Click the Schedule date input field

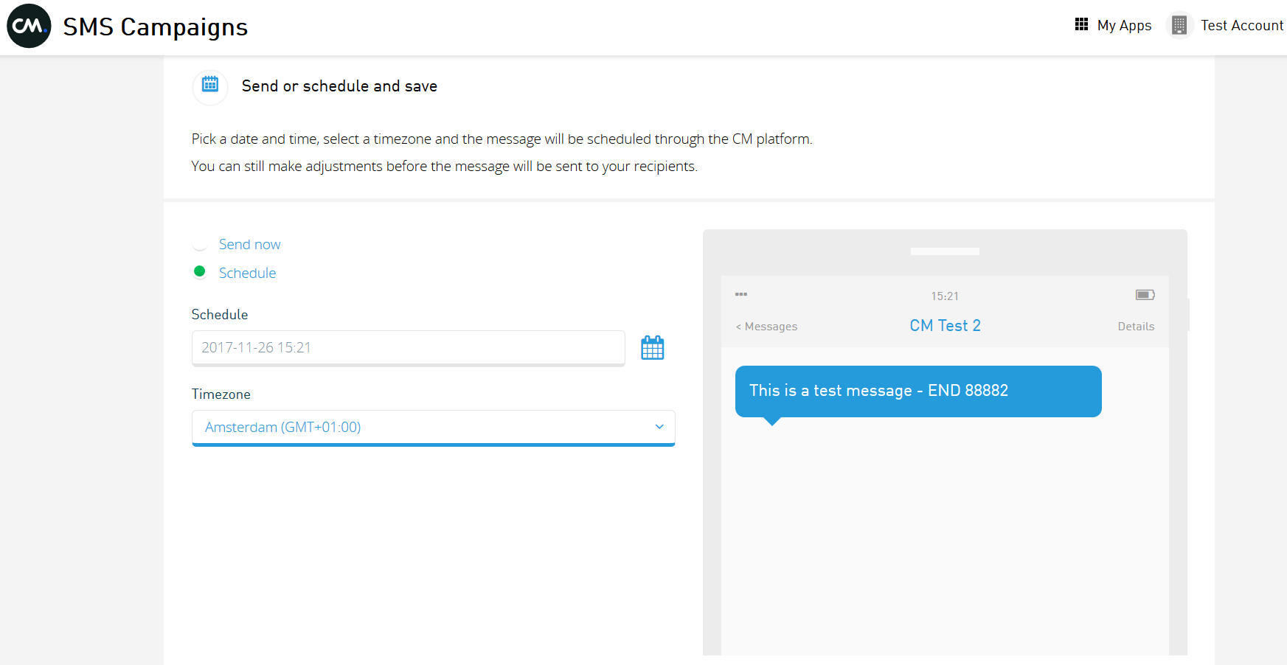[x=409, y=348]
